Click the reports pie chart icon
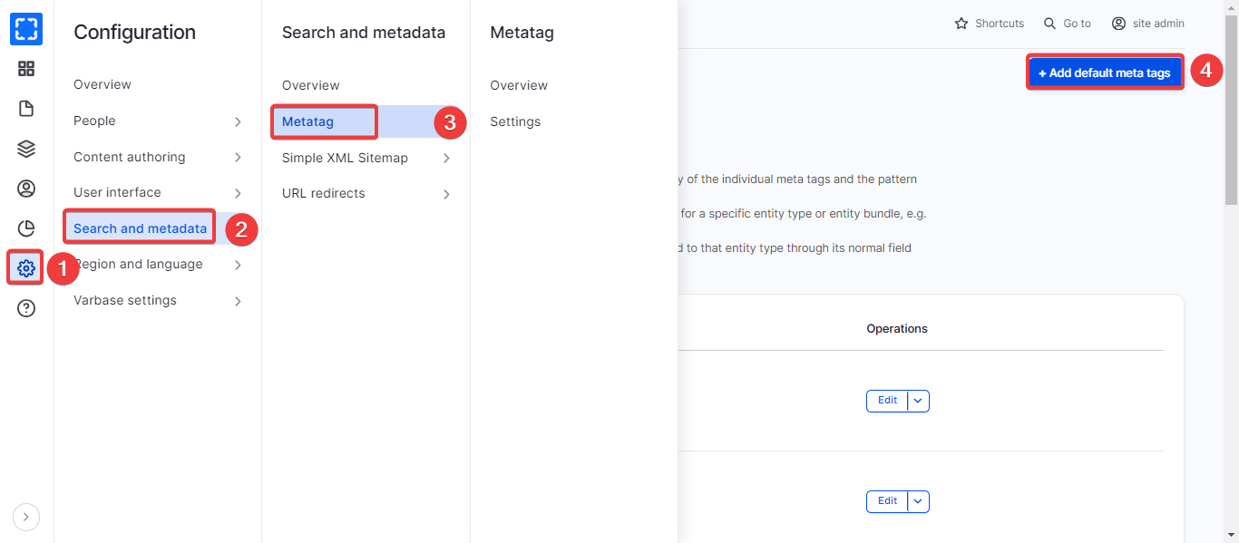 pos(26,228)
